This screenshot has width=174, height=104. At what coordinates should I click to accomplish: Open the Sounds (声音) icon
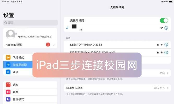tap(8, 92)
